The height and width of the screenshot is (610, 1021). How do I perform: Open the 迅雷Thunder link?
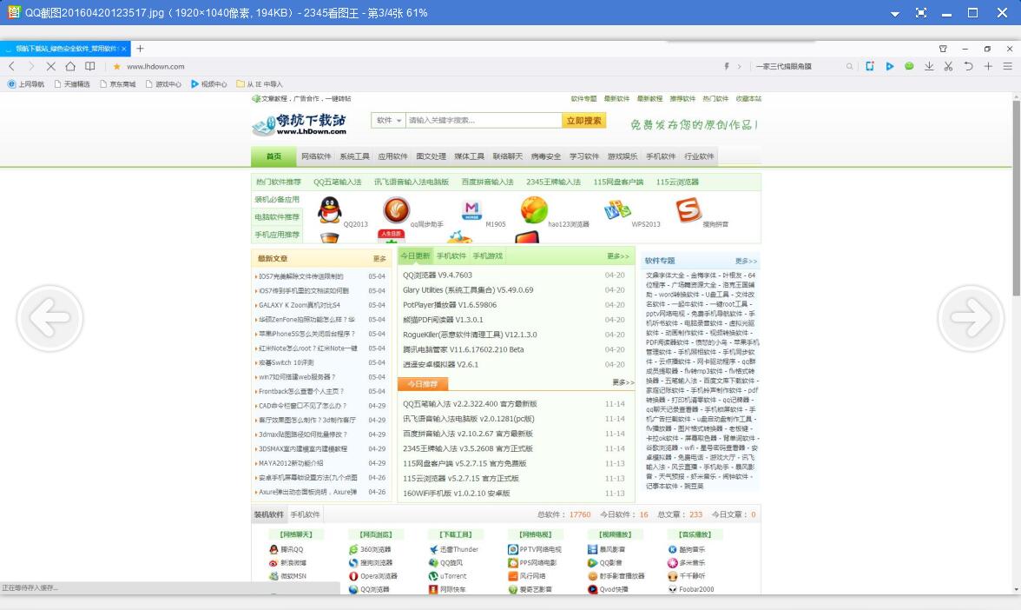[x=454, y=549]
